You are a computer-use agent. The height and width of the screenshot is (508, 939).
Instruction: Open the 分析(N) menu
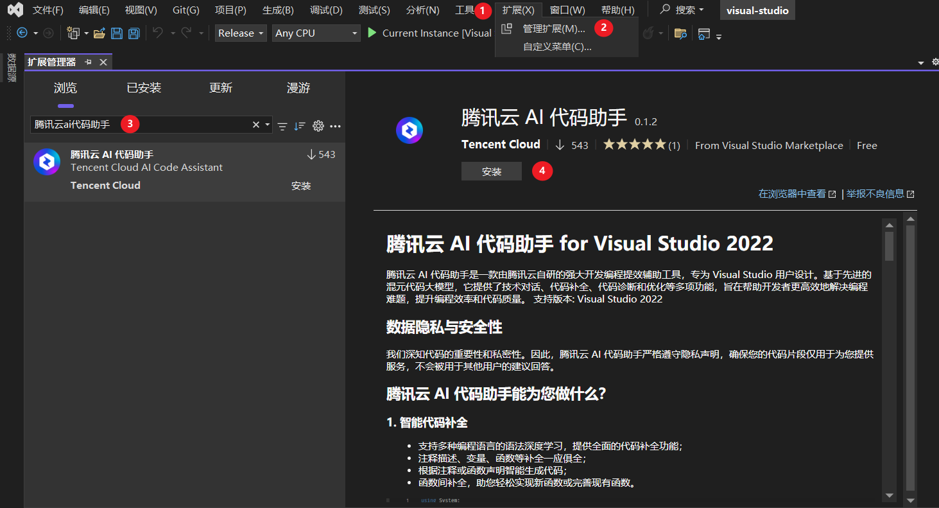(423, 10)
